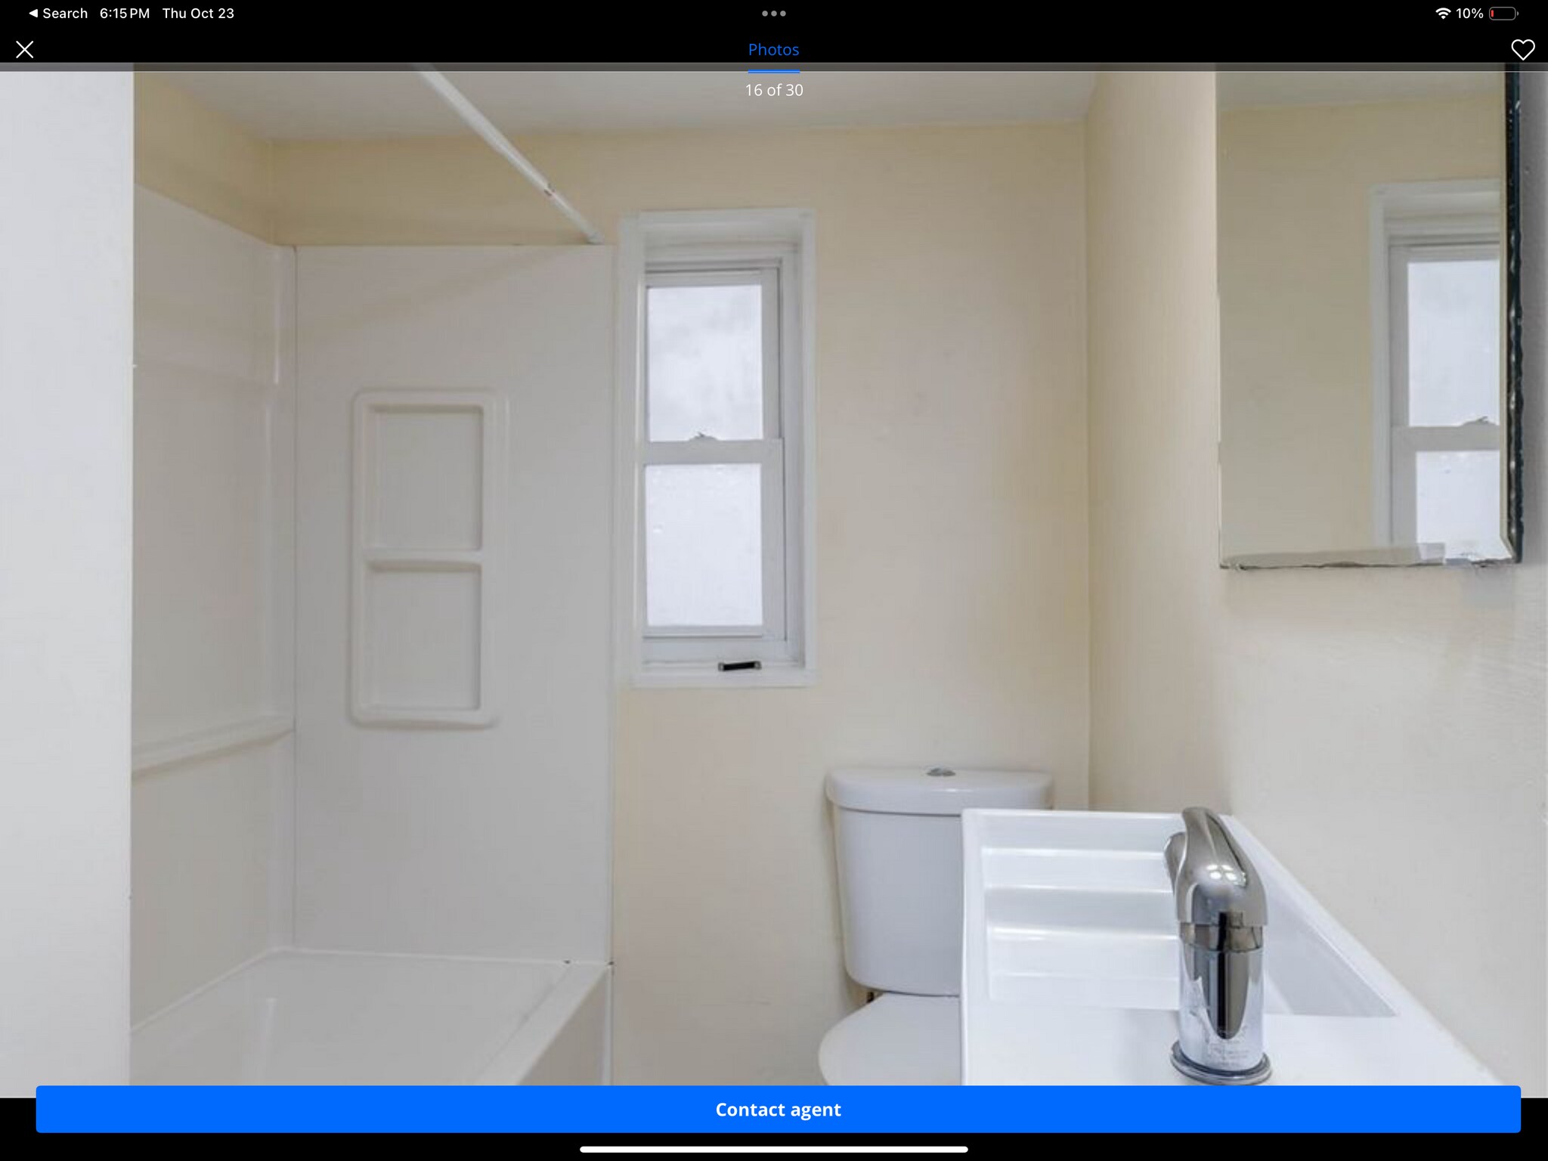Favorite this listing with heart icon
Image resolution: width=1548 pixels, height=1161 pixels.
click(1522, 50)
